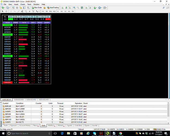
Task: Open the arrows objects dropdown
Action: [x=38, y=11]
